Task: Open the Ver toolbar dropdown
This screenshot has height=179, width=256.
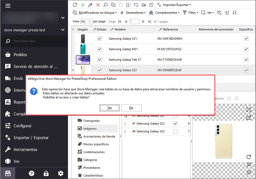Action: pyautogui.click(x=207, y=13)
